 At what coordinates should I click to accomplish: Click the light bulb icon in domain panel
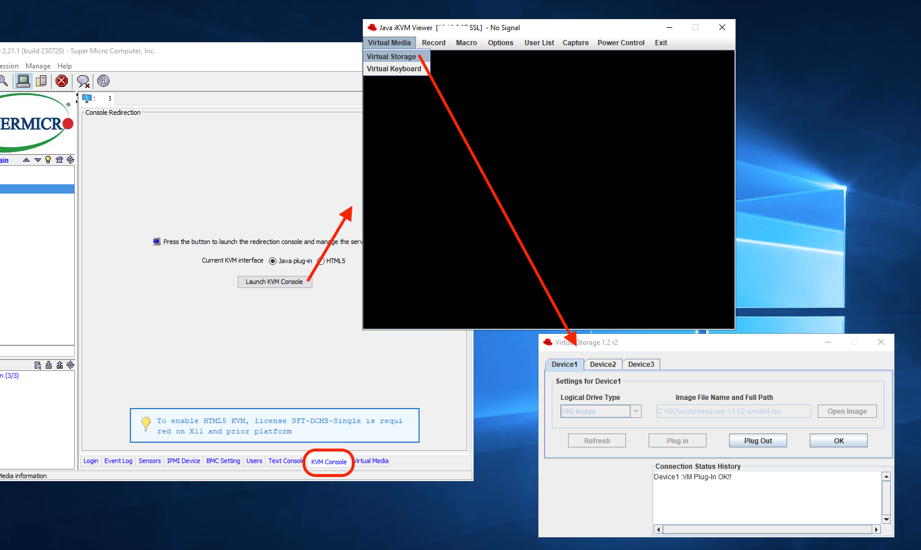(48, 160)
